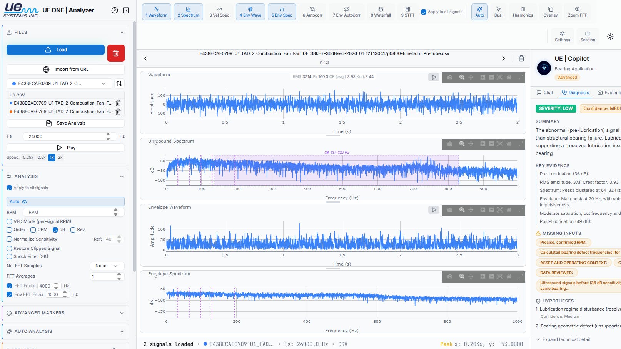Go to next signal with right chevron
621x349 pixels.
click(504, 58)
